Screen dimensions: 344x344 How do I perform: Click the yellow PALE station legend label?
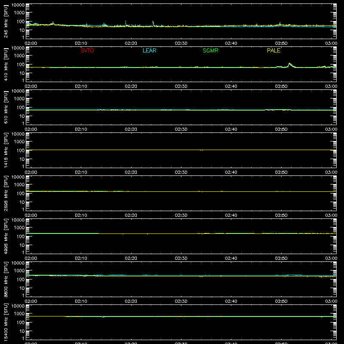pyautogui.click(x=273, y=50)
